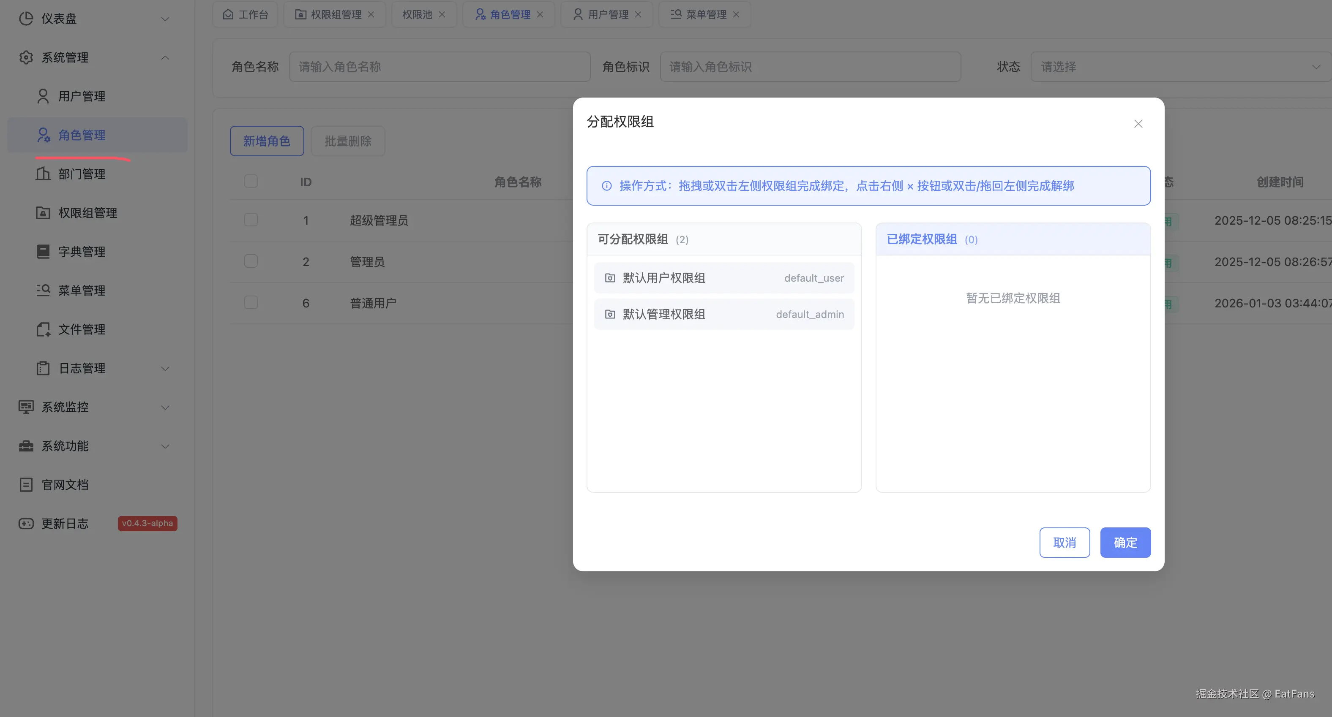Expand the 日志管理 submenu
1332x717 pixels.
pos(165,368)
